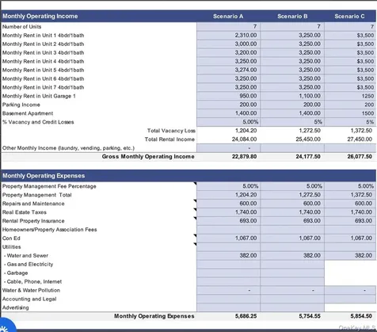377x332 pixels.
Task: Click the OneKey MLS watermark logo
Action: click(x=357, y=327)
